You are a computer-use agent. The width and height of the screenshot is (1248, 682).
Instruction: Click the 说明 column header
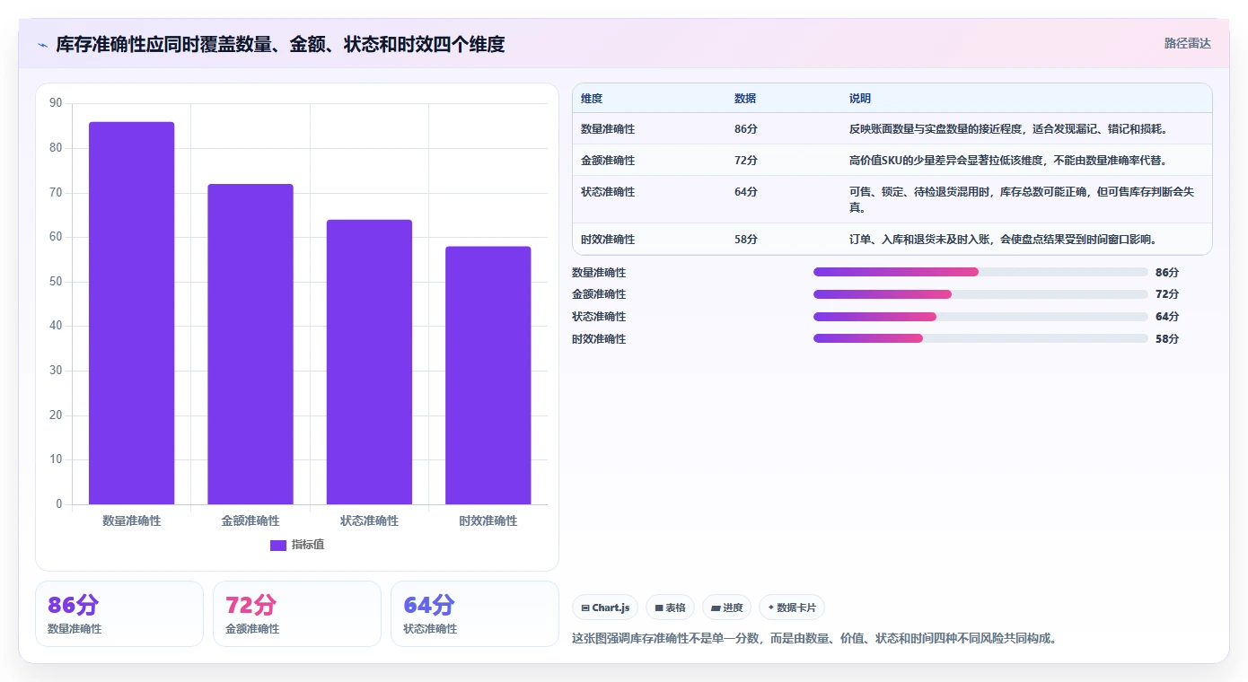pyautogui.click(x=860, y=99)
